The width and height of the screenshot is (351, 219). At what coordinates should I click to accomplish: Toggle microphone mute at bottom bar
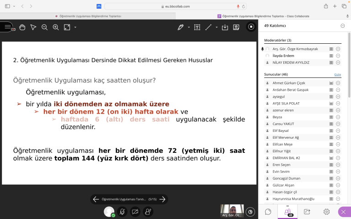coord(122,212)
